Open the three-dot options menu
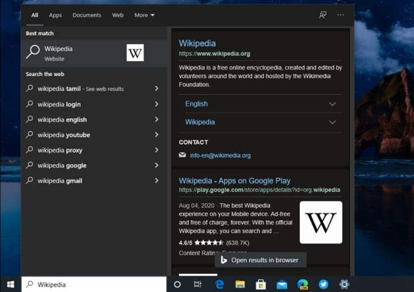 pos(341,15)
